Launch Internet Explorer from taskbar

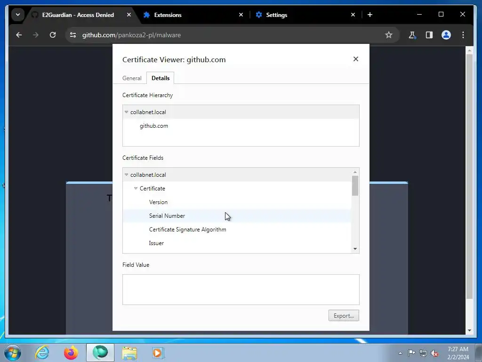42,353
